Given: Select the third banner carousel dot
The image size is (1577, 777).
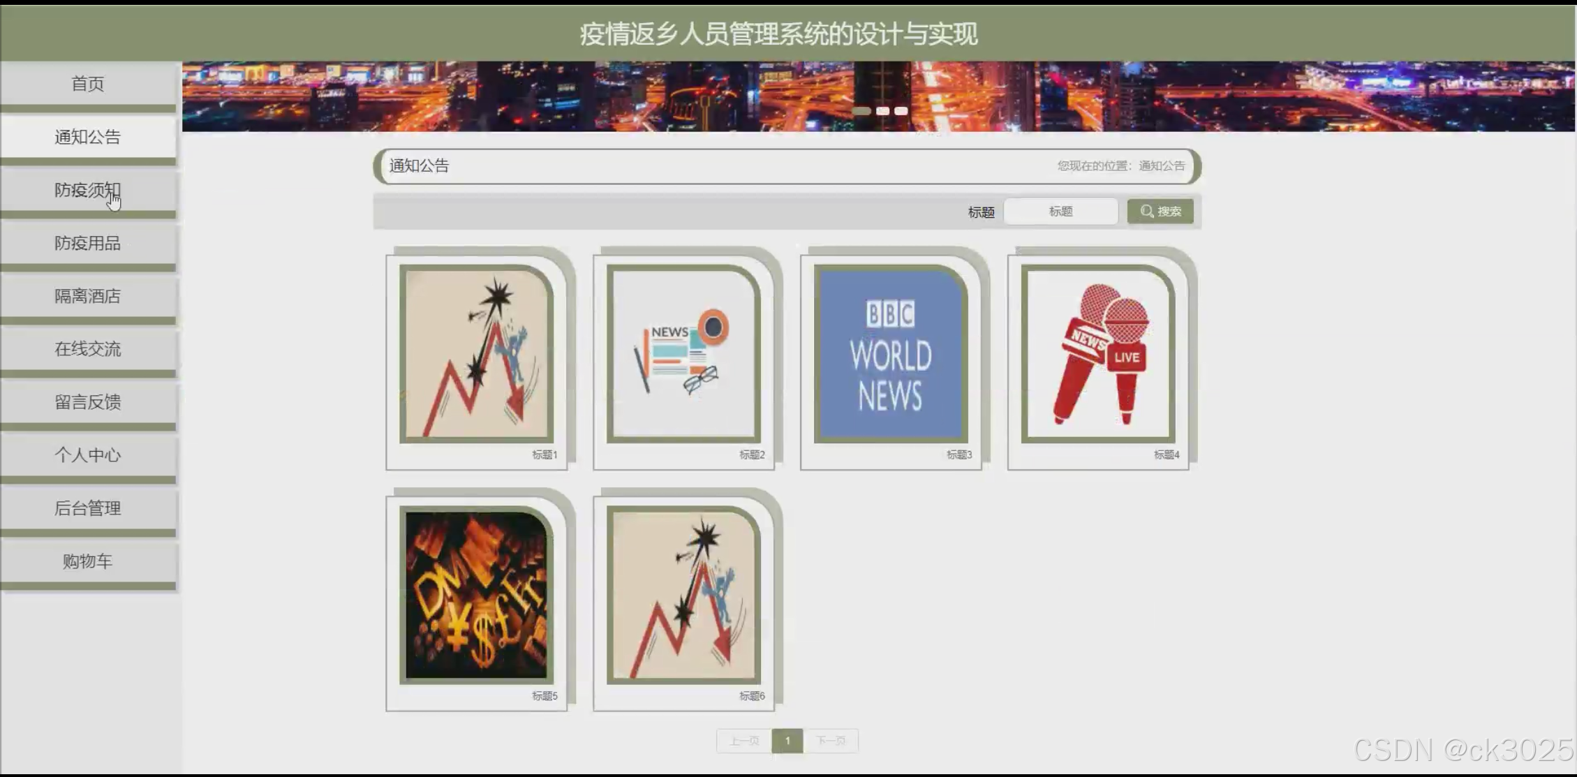Looking at the screenshot, I should [901, 111].
